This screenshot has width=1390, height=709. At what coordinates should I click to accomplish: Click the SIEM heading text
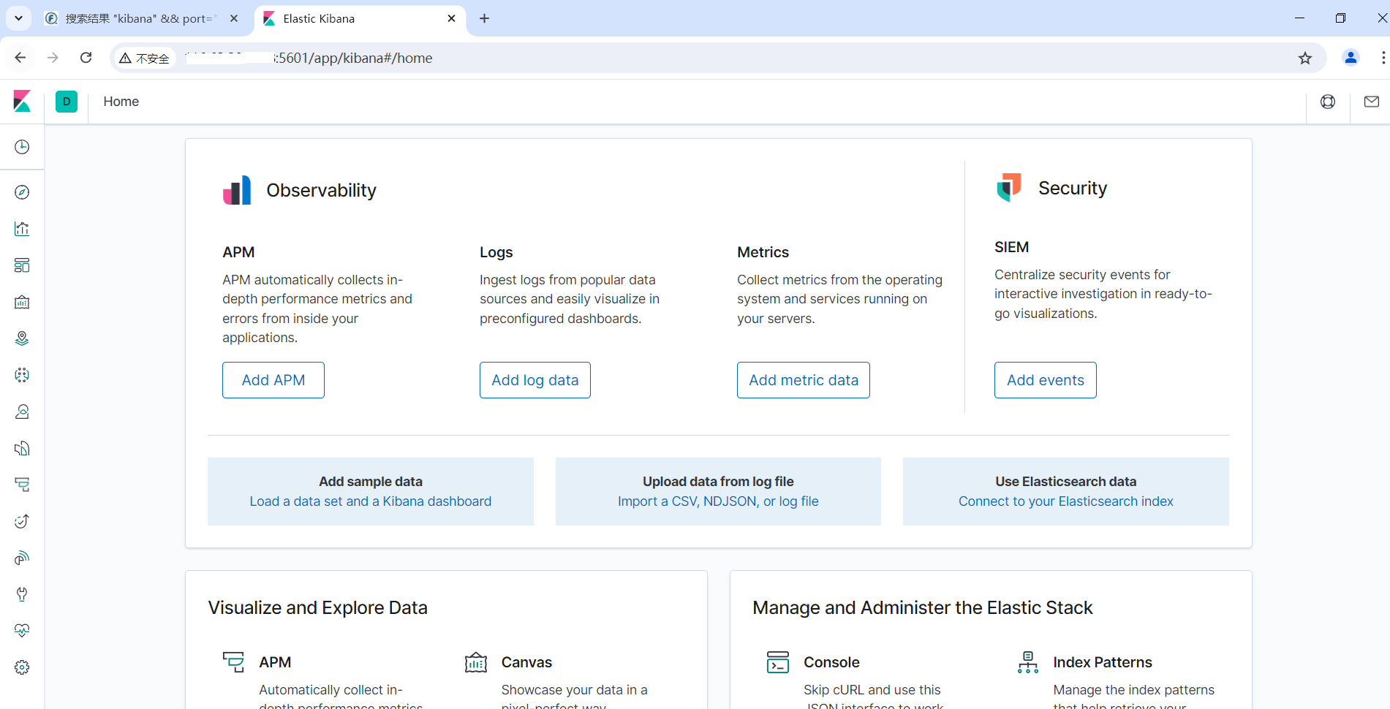coord(1011,247)
